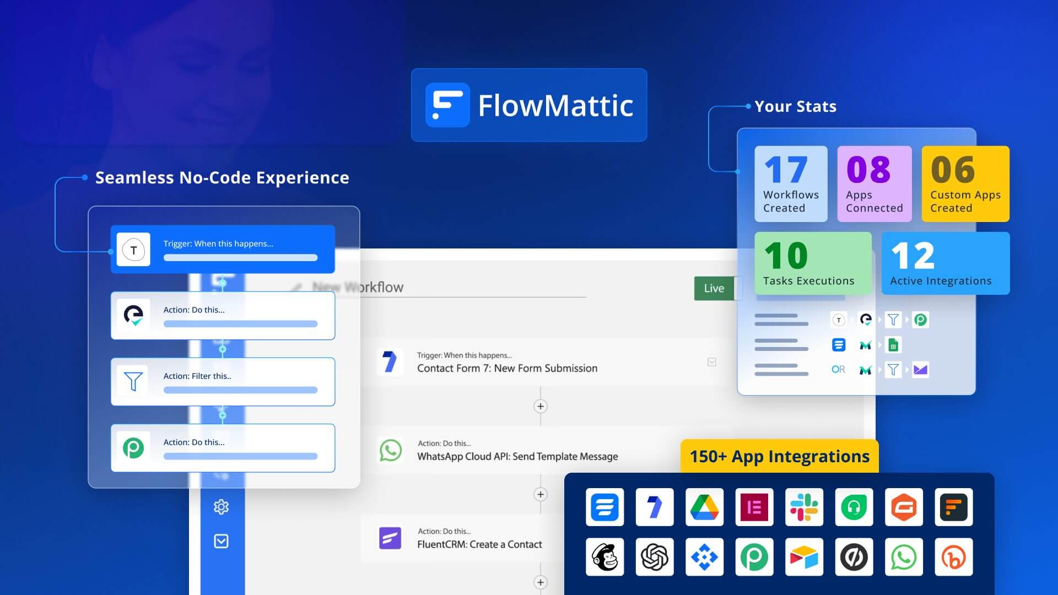This screenshot has width=1058, height=595.
Task: Click the FlowMattic logo icon
Action: (447, 105)
